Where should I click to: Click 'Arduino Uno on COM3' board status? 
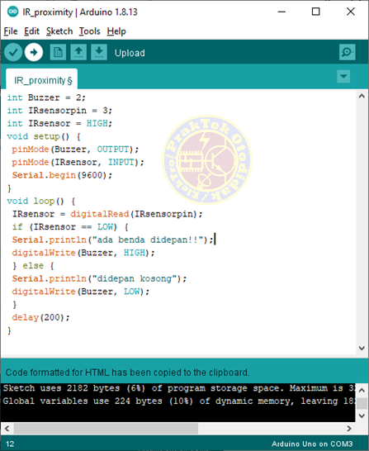312,444
